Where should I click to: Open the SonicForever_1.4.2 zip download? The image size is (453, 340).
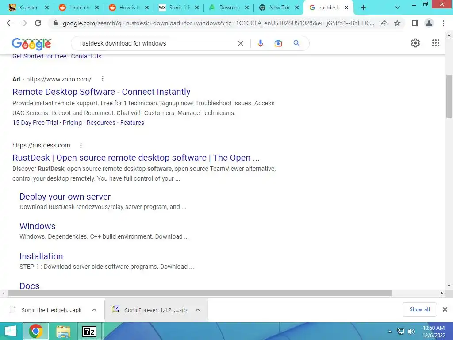(x=155, y=310)
